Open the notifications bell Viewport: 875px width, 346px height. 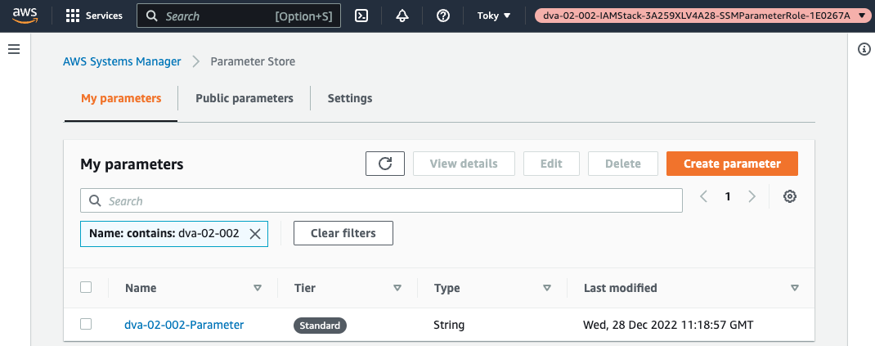point(402,16)
